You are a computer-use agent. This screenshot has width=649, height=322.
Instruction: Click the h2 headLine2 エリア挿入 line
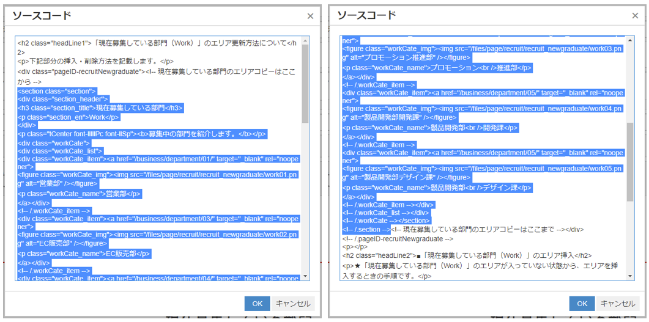tap(467, 255)
